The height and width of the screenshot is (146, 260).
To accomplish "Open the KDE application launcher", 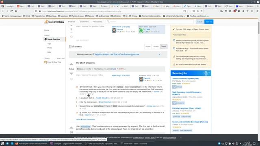I will 2,144.
